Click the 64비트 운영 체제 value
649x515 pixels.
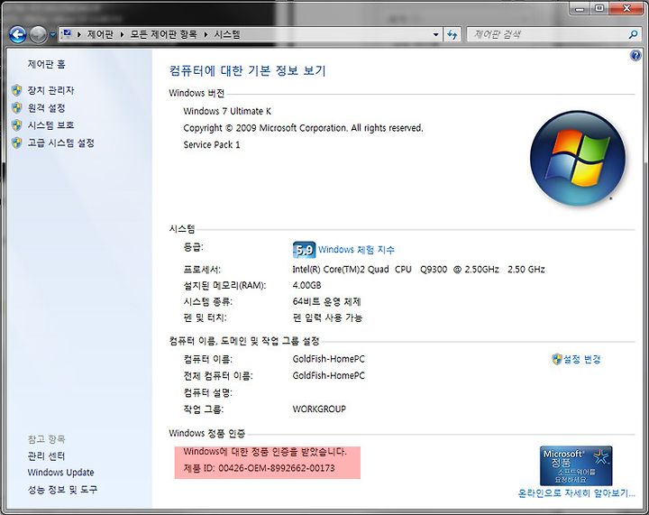(326, 302)
